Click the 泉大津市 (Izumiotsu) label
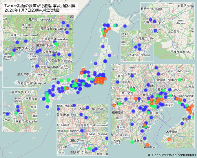197x158 pixels. tap(31, 74)
